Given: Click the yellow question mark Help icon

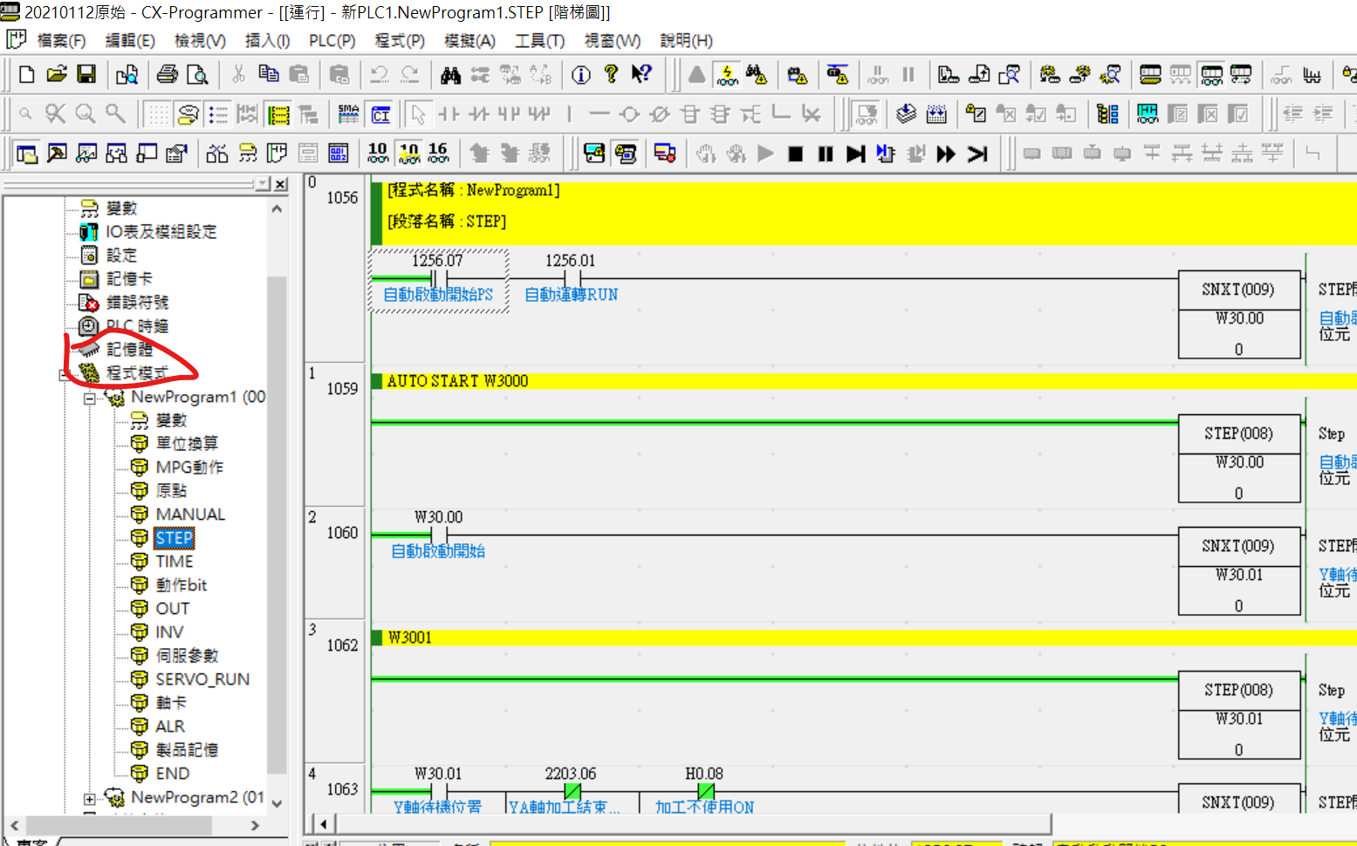Looking at the screenshot, I should click(611, 75).
